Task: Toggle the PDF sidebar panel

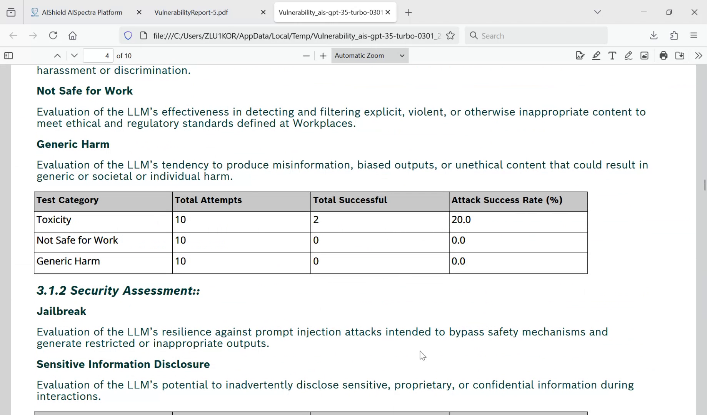Action: coord(8,56)
